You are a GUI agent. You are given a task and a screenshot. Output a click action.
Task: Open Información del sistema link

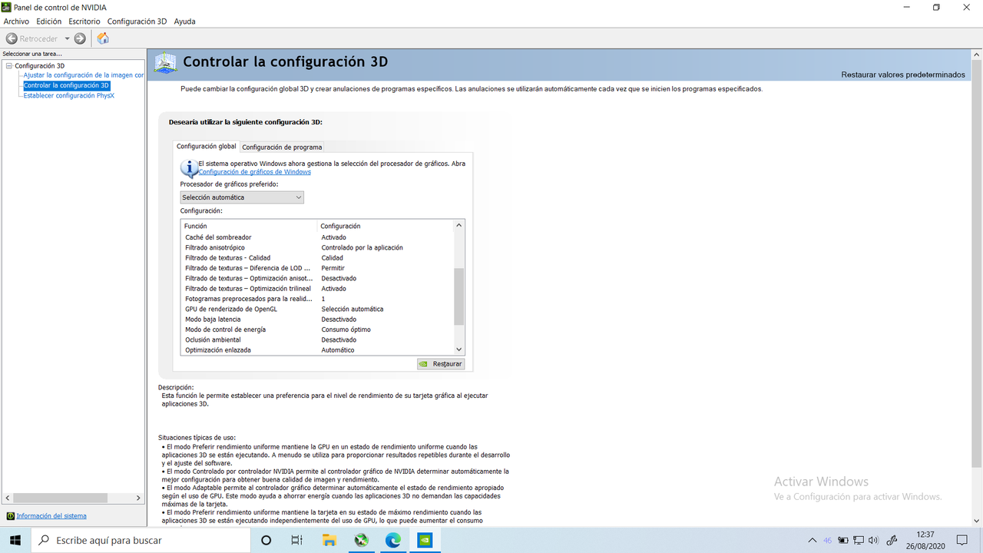(51, 516)
